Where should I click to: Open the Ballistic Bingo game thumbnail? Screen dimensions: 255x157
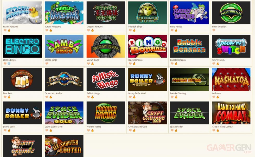(x=106, y=79)
